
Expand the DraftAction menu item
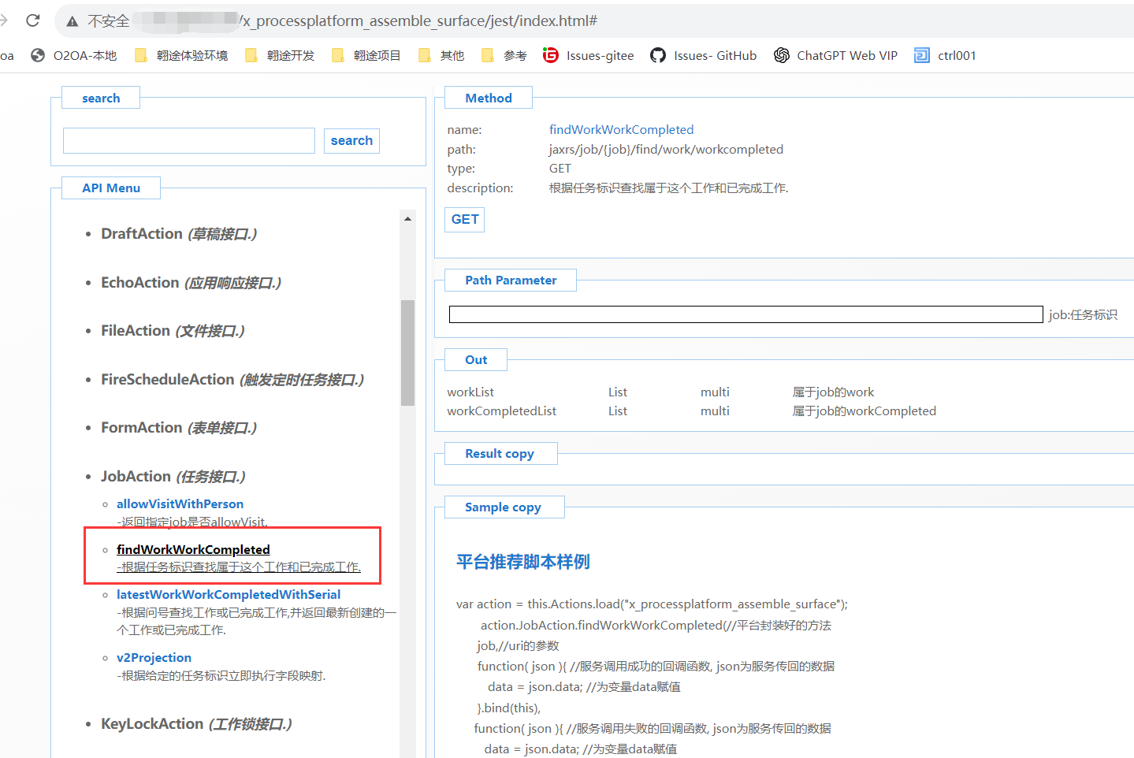(x=179, y=234)
